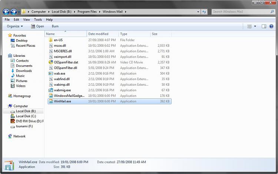Expand the address bar previous locations dropdown
Screen dimensions: 278x174
click(198, 12)
